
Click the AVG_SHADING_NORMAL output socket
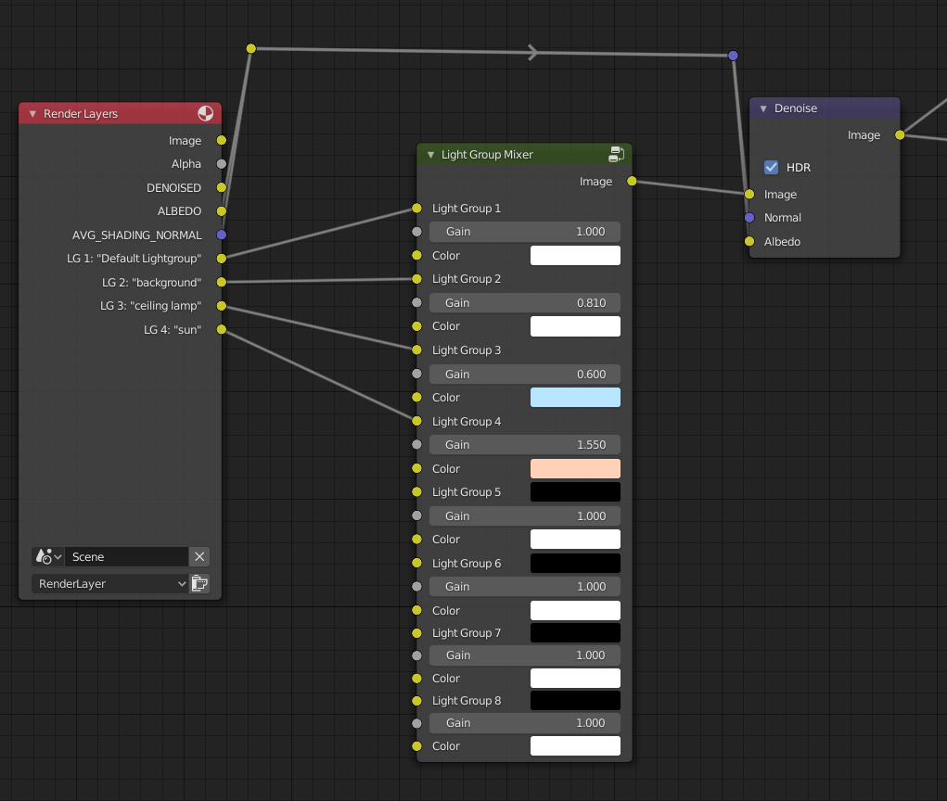(x=221, y=235)
